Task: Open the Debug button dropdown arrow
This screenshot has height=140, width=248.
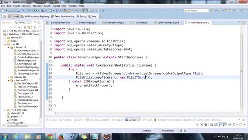Action: coord(32,10)
